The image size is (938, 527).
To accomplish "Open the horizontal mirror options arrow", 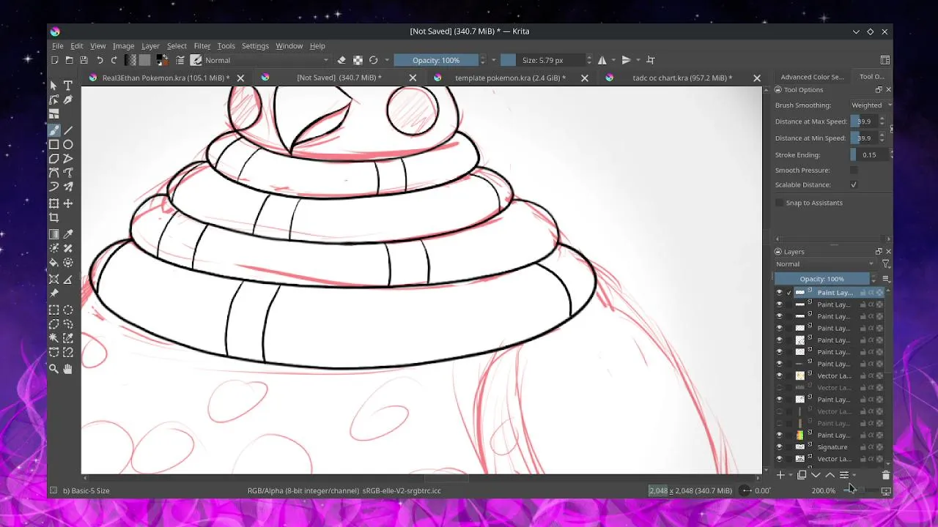I will coord(614,60).
